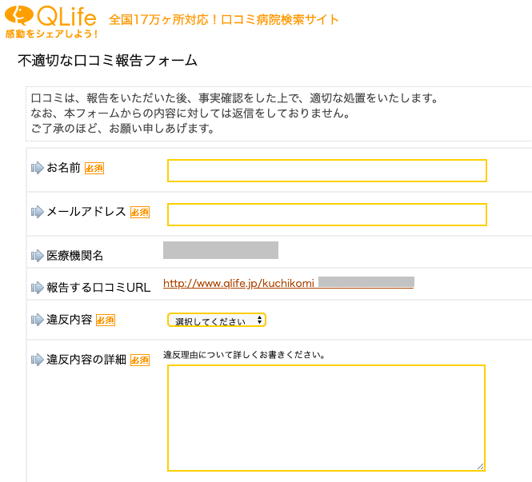Image resolution: width=532 pixels, height=482 pixels.
Task: Click the arrow icon beside お名前
Action: click(38, 168)
